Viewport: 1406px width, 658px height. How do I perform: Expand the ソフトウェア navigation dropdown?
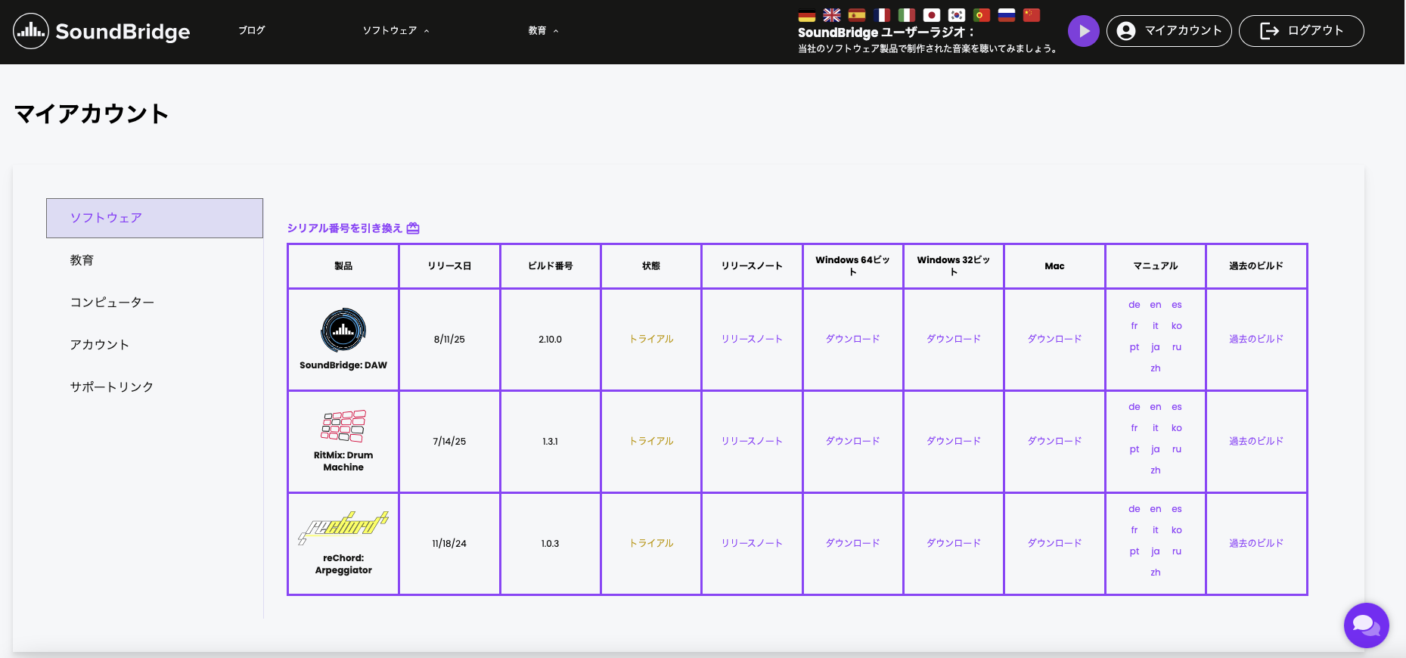click(396, 31)
